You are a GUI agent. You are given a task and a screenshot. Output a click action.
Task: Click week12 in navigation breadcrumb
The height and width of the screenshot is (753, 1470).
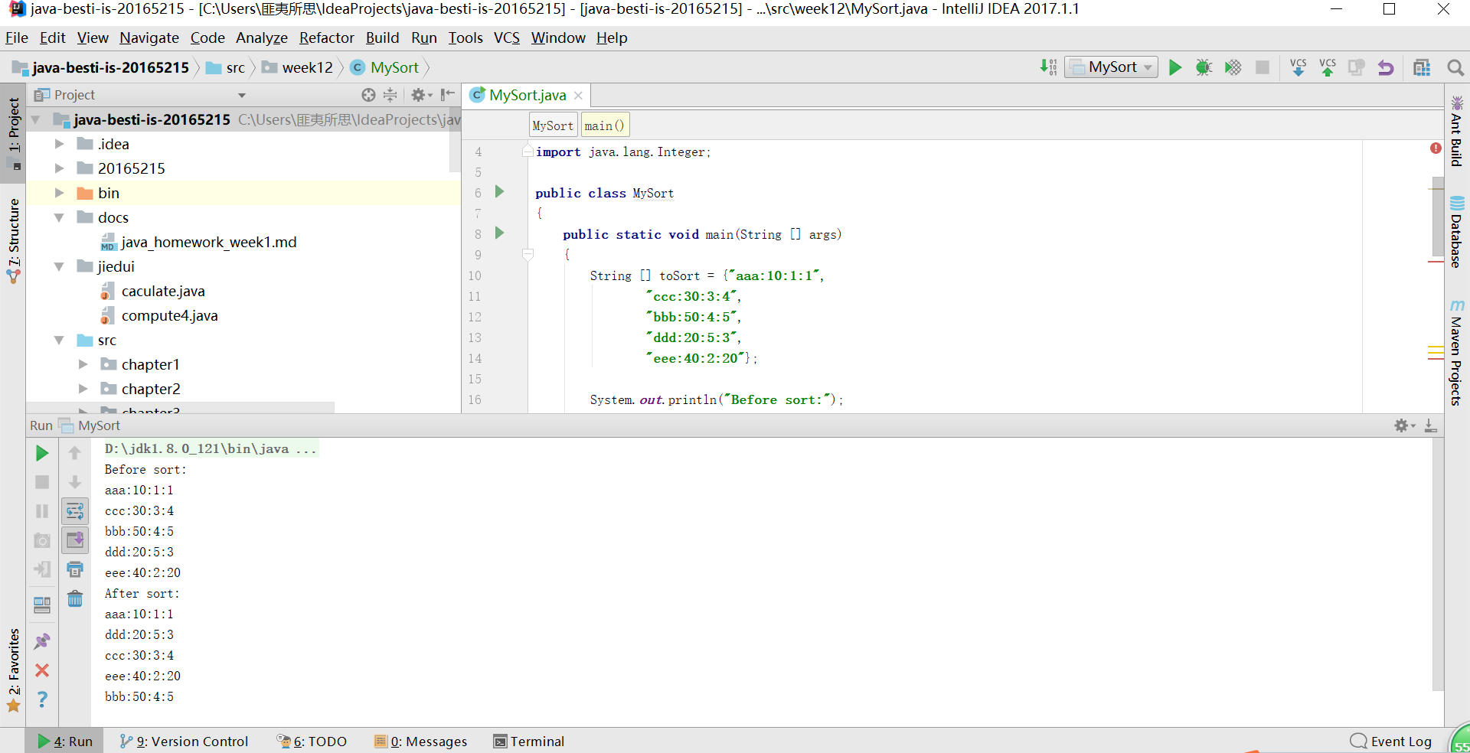pos(299,67)
